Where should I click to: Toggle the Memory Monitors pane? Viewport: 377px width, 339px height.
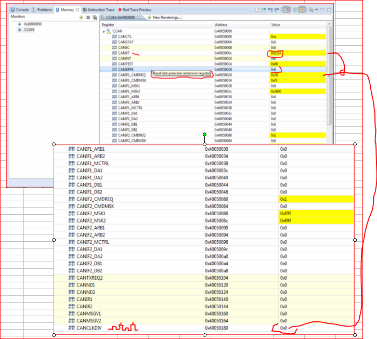287,10
